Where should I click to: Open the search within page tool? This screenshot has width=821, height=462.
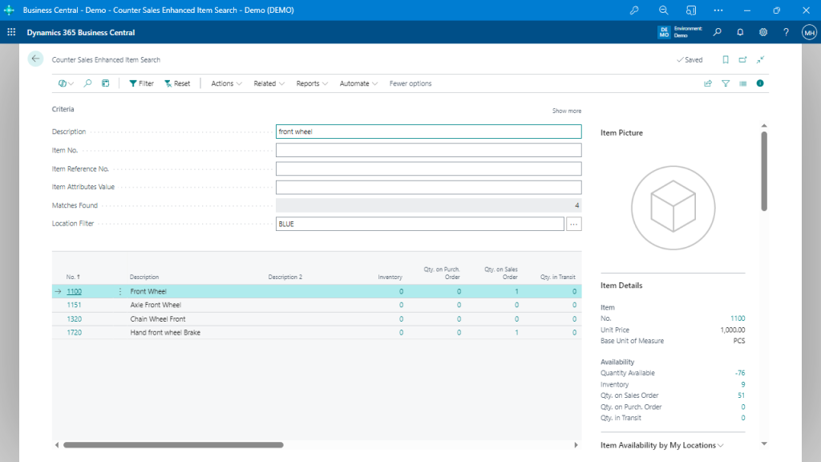[x=87, y=83]
